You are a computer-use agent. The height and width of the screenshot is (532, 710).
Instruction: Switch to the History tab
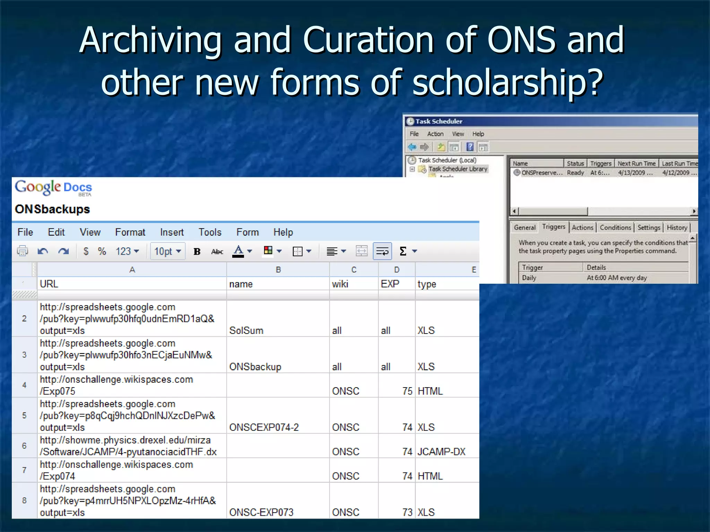pos(677,228)
